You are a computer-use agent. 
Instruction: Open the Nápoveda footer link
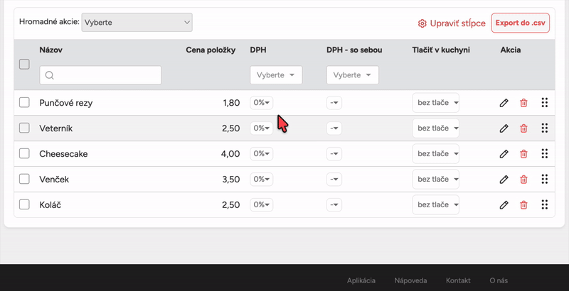coord(410,280)
